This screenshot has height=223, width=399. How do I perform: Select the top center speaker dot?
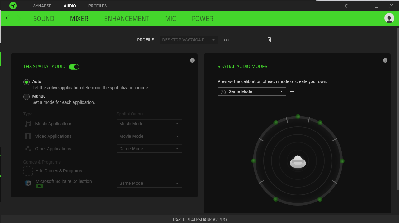(298, 117)
